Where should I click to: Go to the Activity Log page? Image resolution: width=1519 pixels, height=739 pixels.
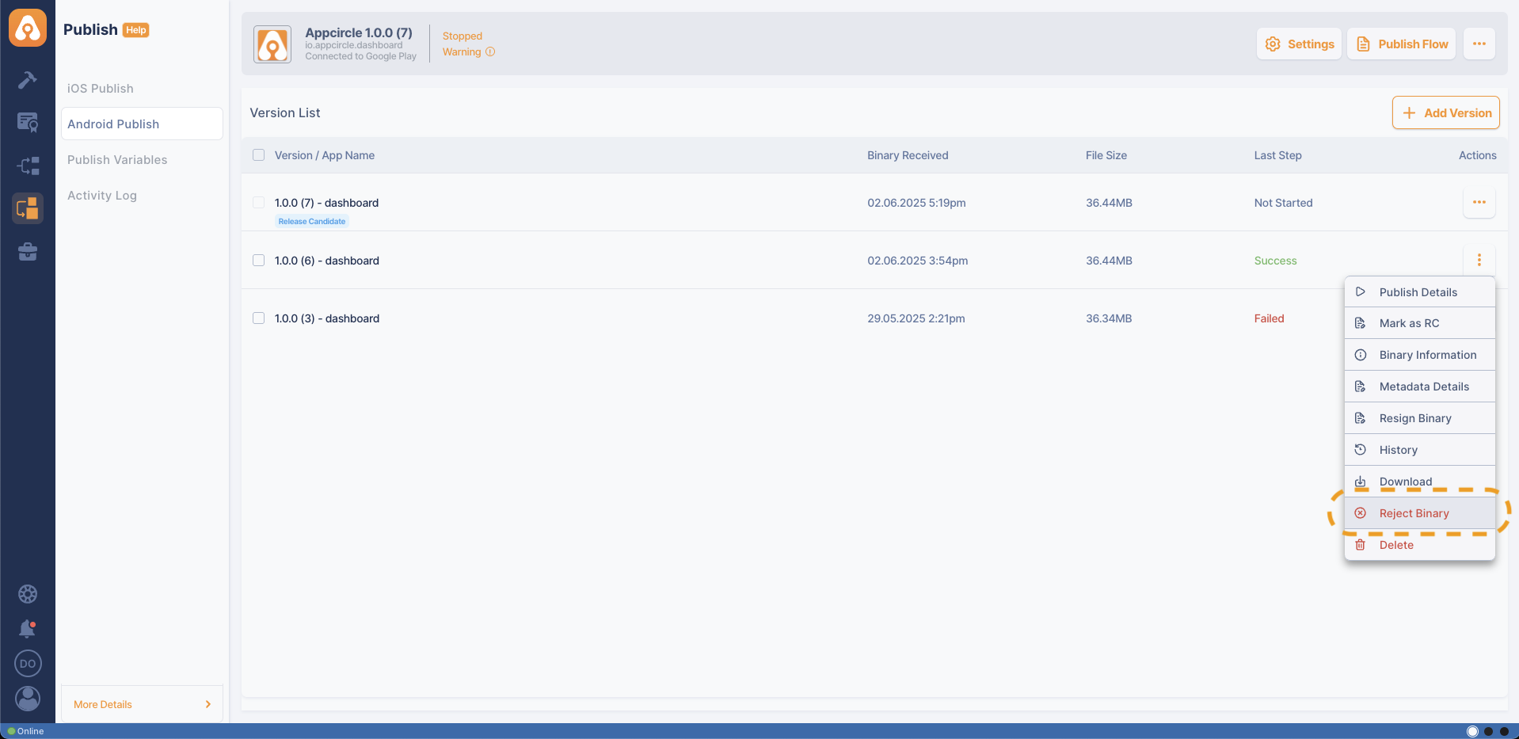pos(102,196)
